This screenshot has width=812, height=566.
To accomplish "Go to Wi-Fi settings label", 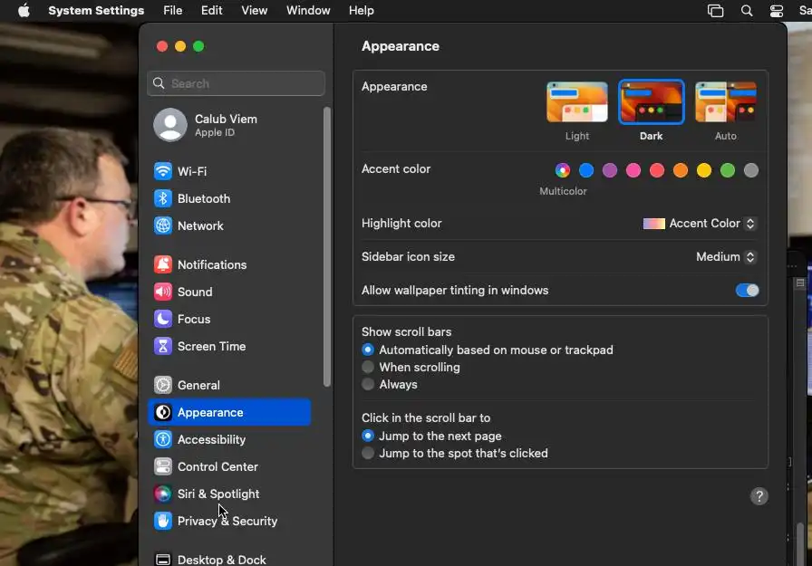I will 192,171.
